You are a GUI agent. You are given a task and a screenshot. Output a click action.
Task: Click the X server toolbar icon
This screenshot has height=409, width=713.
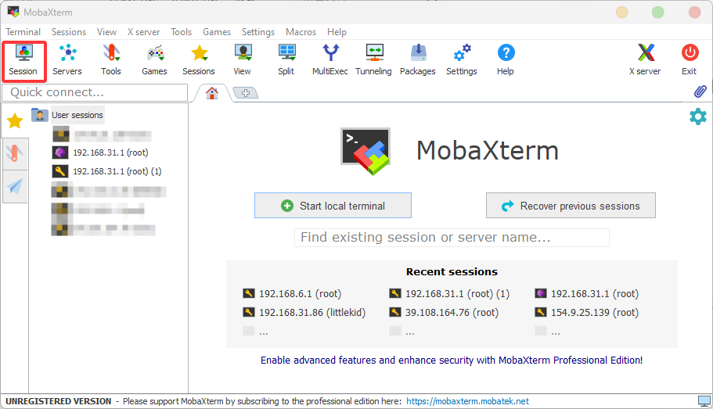click(x=645, y=61)
